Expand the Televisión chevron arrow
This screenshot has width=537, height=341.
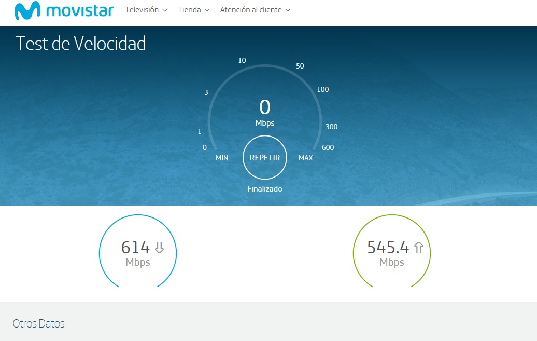point(165,10)
